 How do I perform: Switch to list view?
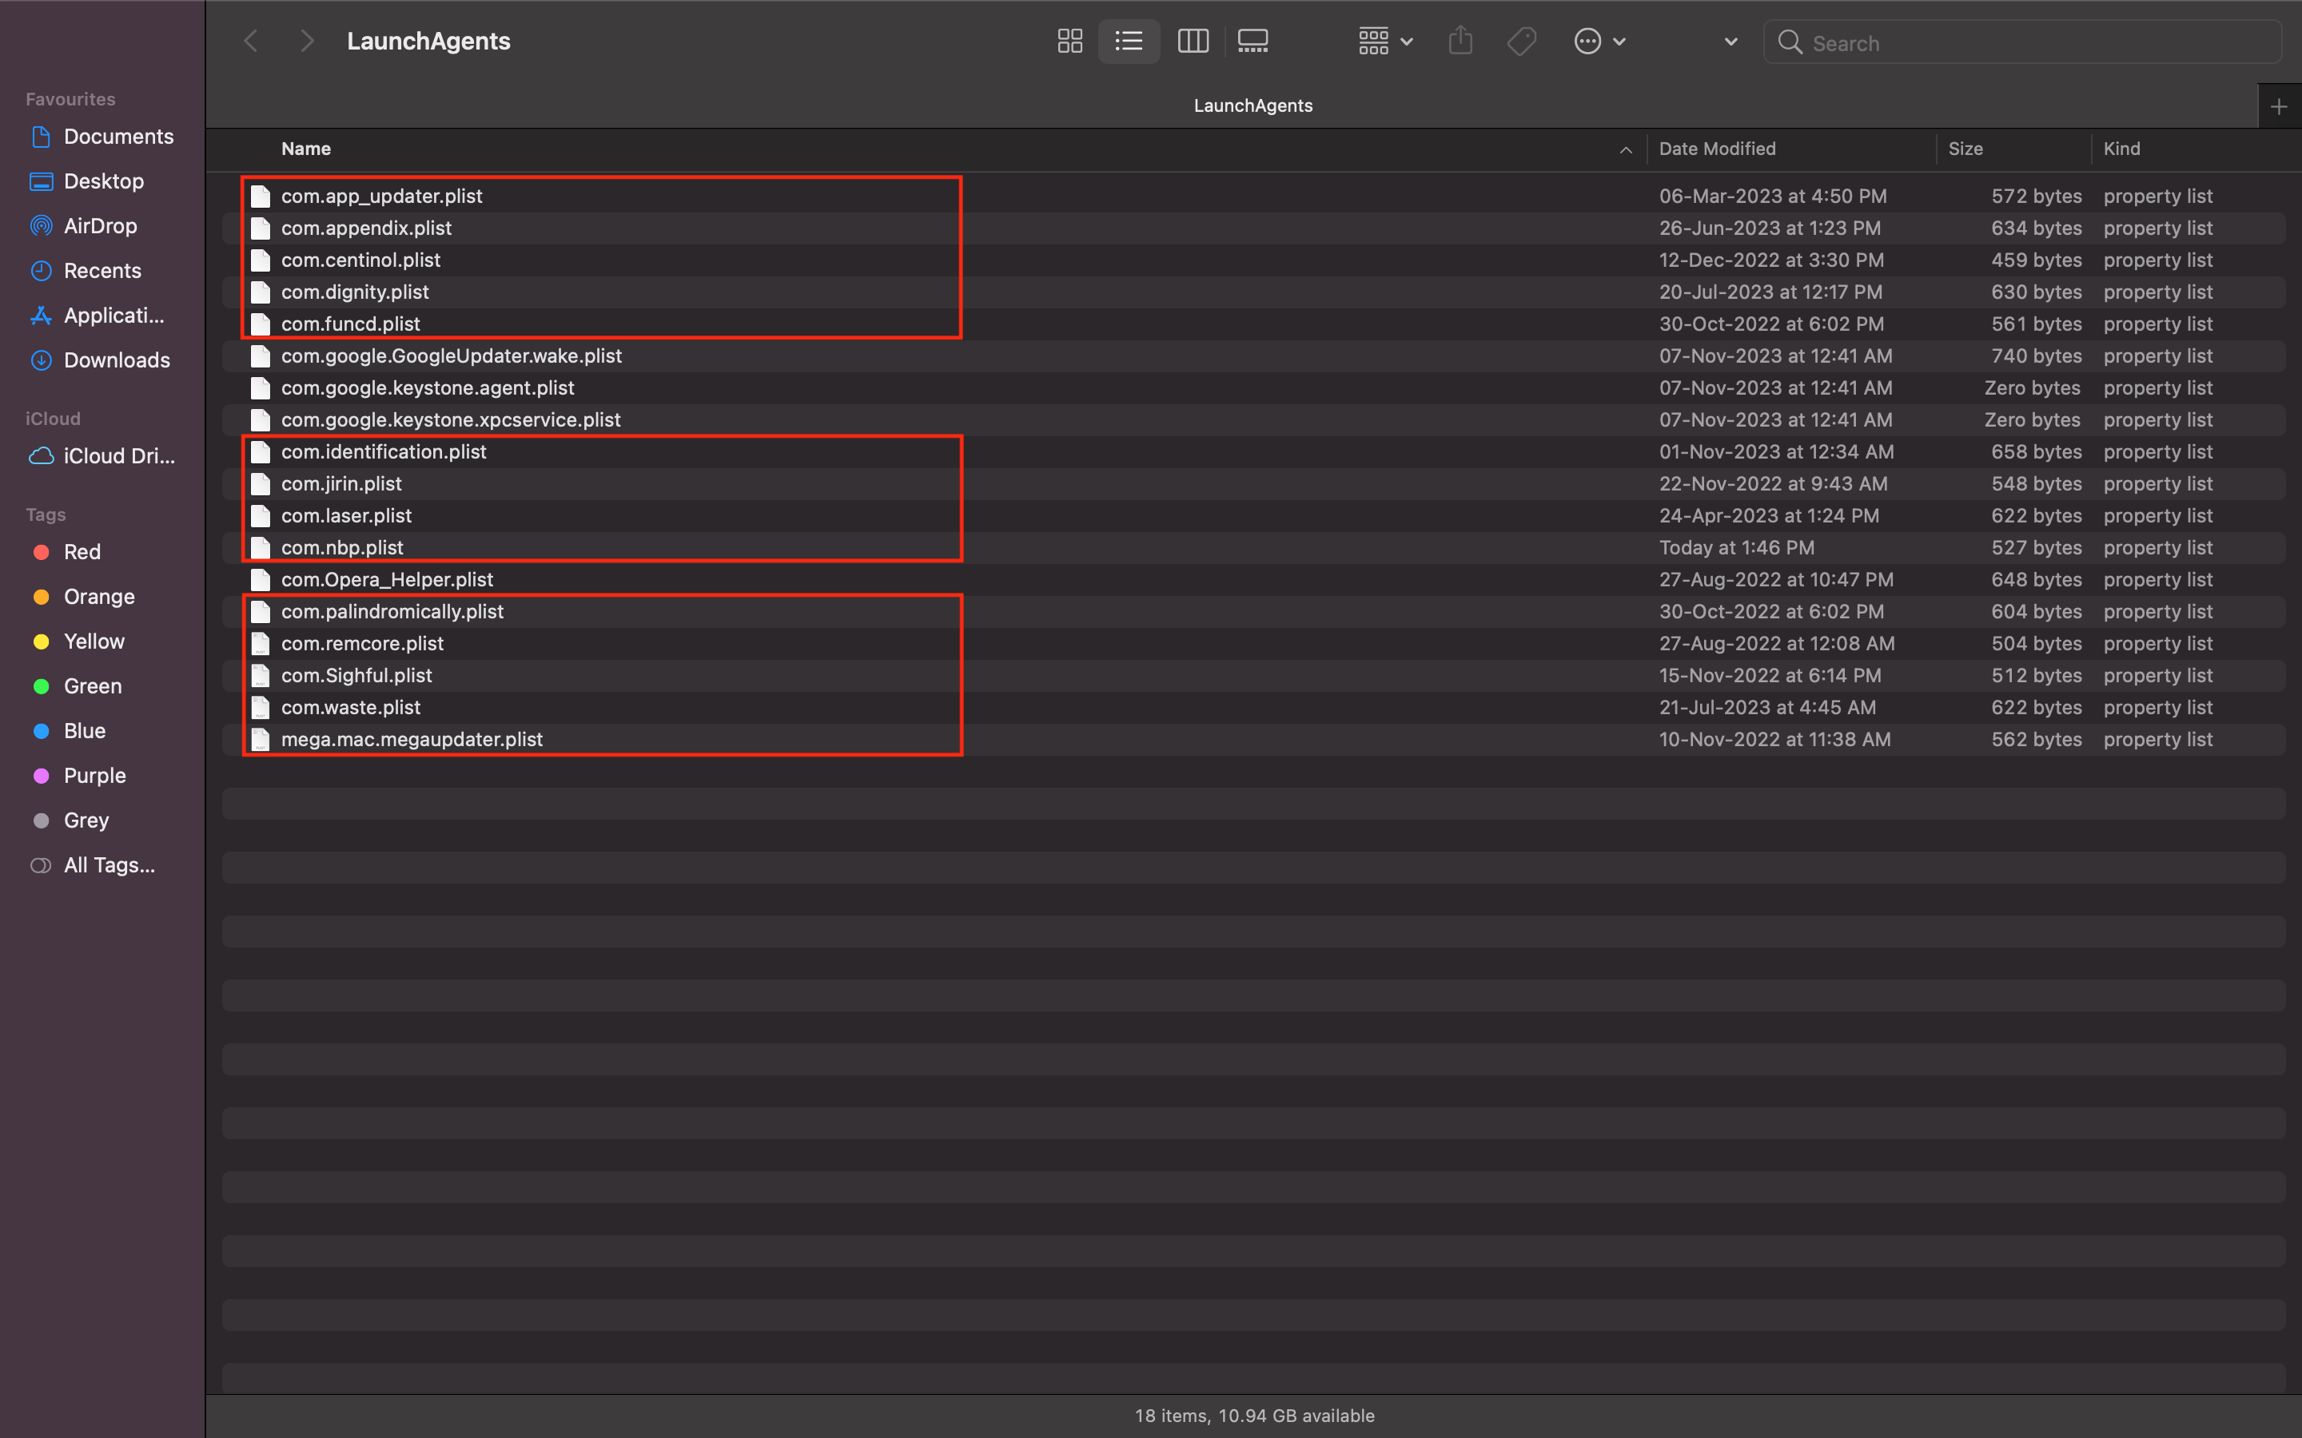[1129, 42]
